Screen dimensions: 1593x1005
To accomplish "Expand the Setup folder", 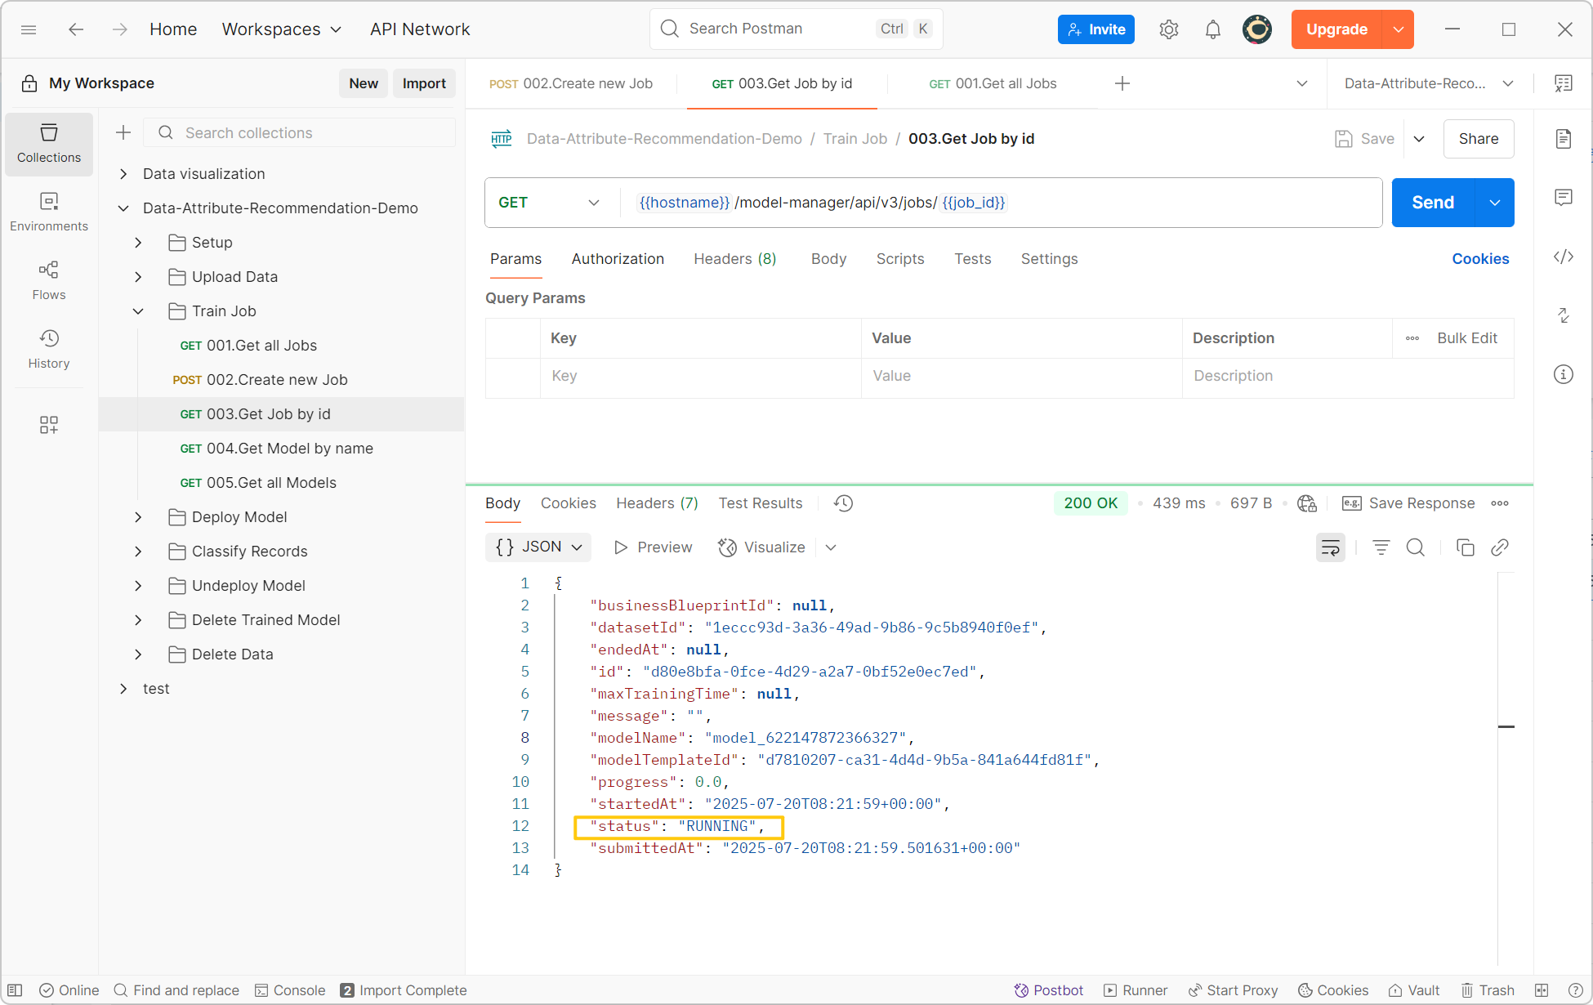I will (x=138, y=243).
